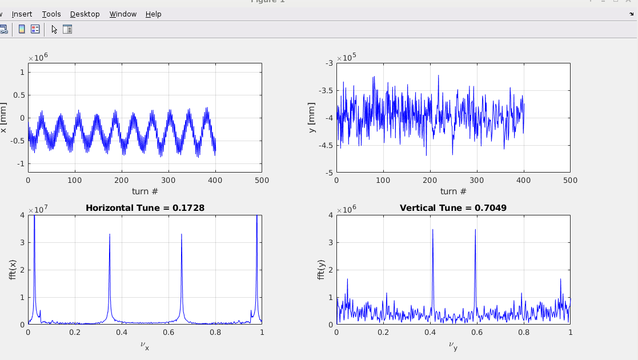Expand the Desktop menu
This screenshot has width=638, height=360.
(x=85, y=14)
